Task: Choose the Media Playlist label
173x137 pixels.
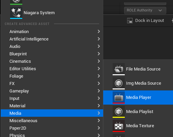Action: coord(140,112)
